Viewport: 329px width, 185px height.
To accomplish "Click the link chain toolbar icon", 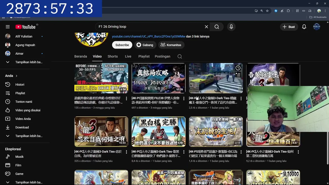I will (x=304, y=11).
